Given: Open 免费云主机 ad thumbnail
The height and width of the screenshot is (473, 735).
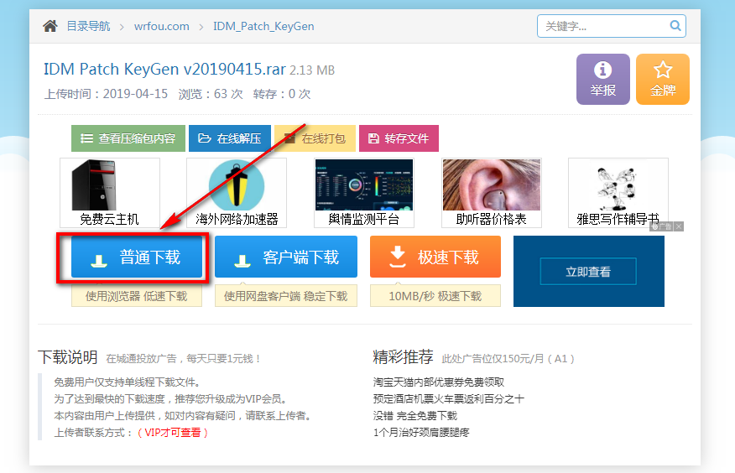Looking at the screenshot, I should pyautogui.click(x=110, y=193).
